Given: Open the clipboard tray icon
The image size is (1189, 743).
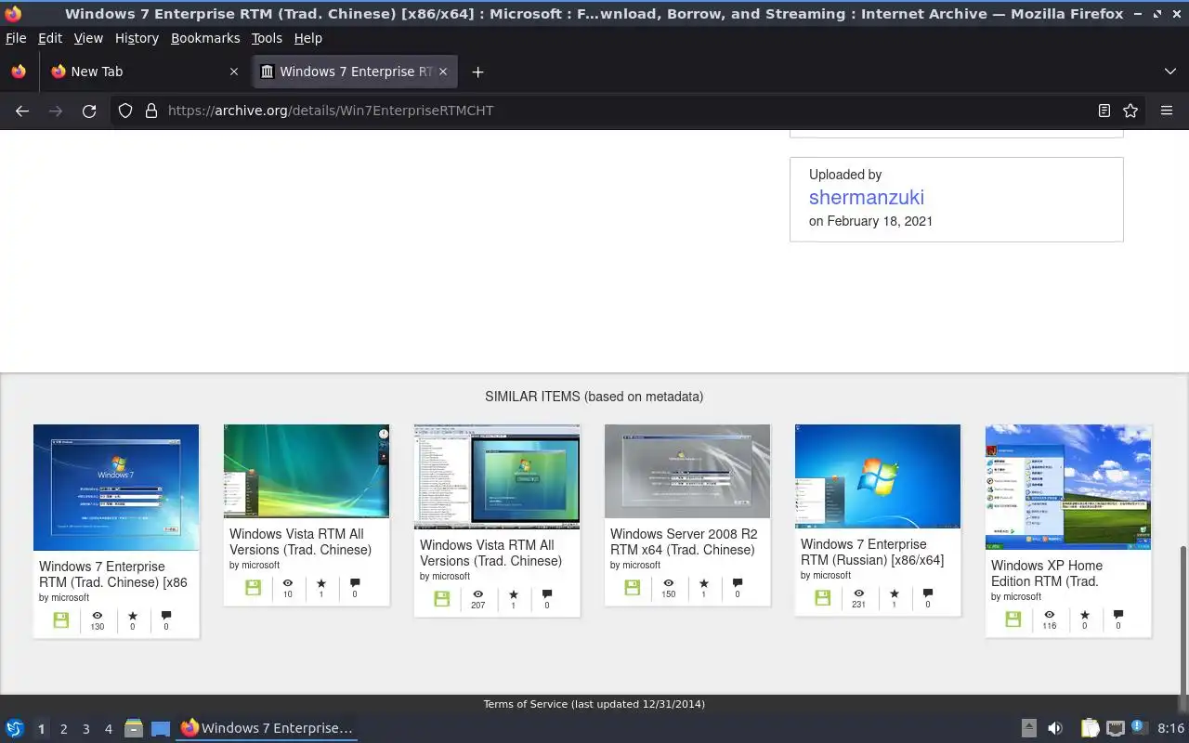Looking at the screenshot, I should point(1090,728).
